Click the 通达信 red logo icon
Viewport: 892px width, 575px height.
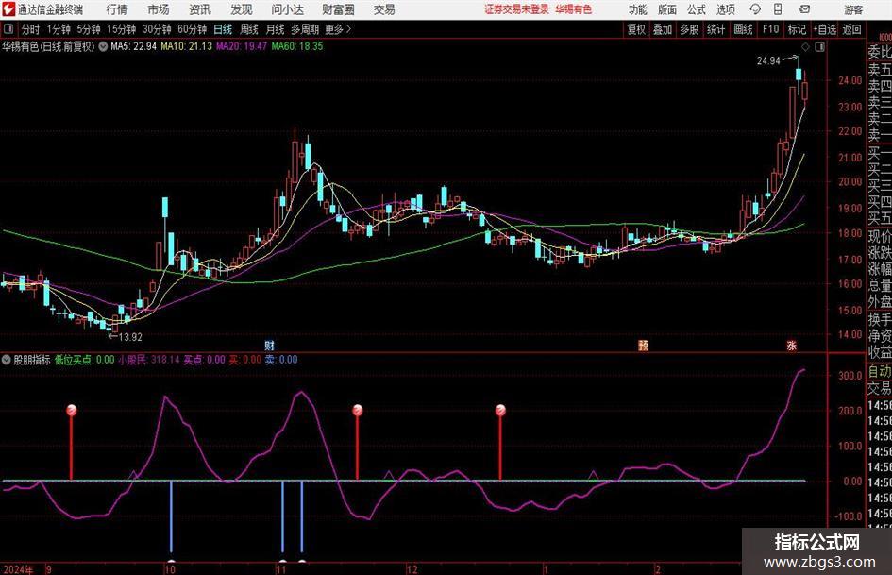pos(8,9)
